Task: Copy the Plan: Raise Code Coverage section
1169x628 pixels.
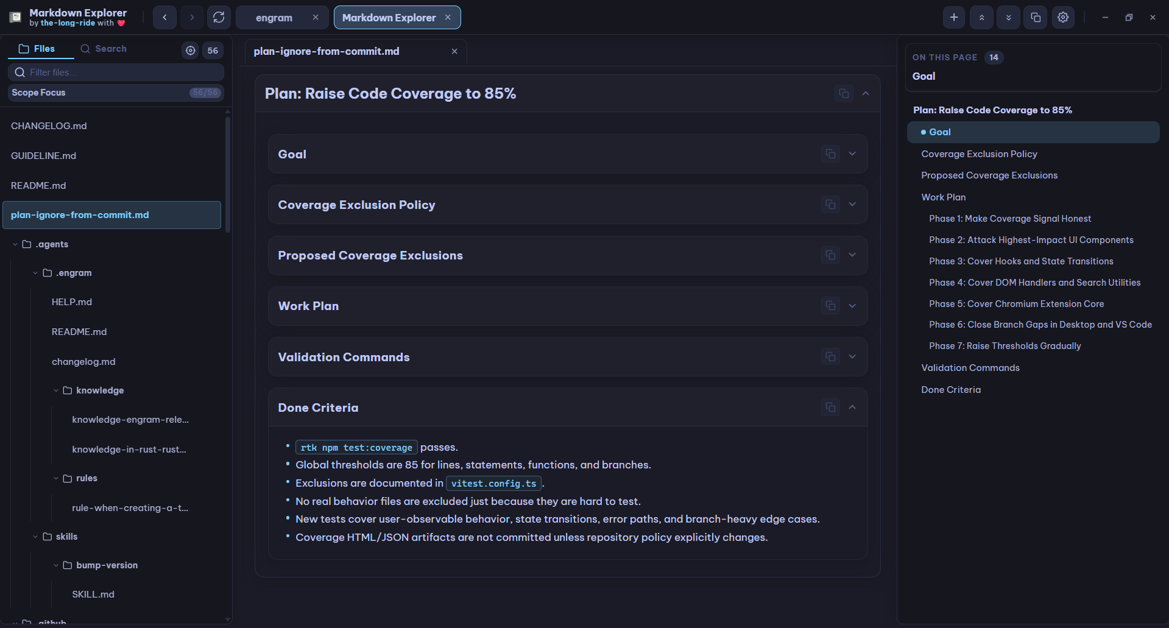Action: pyautogui.click(x=844, y=93)
